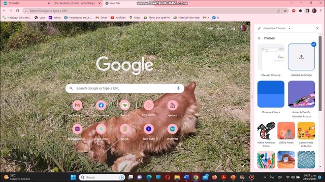Image resolution: width=325 pixels, height=182 pixels.
Task: Switch to the COAWEB tab
Action: click(x=26, y=4)
